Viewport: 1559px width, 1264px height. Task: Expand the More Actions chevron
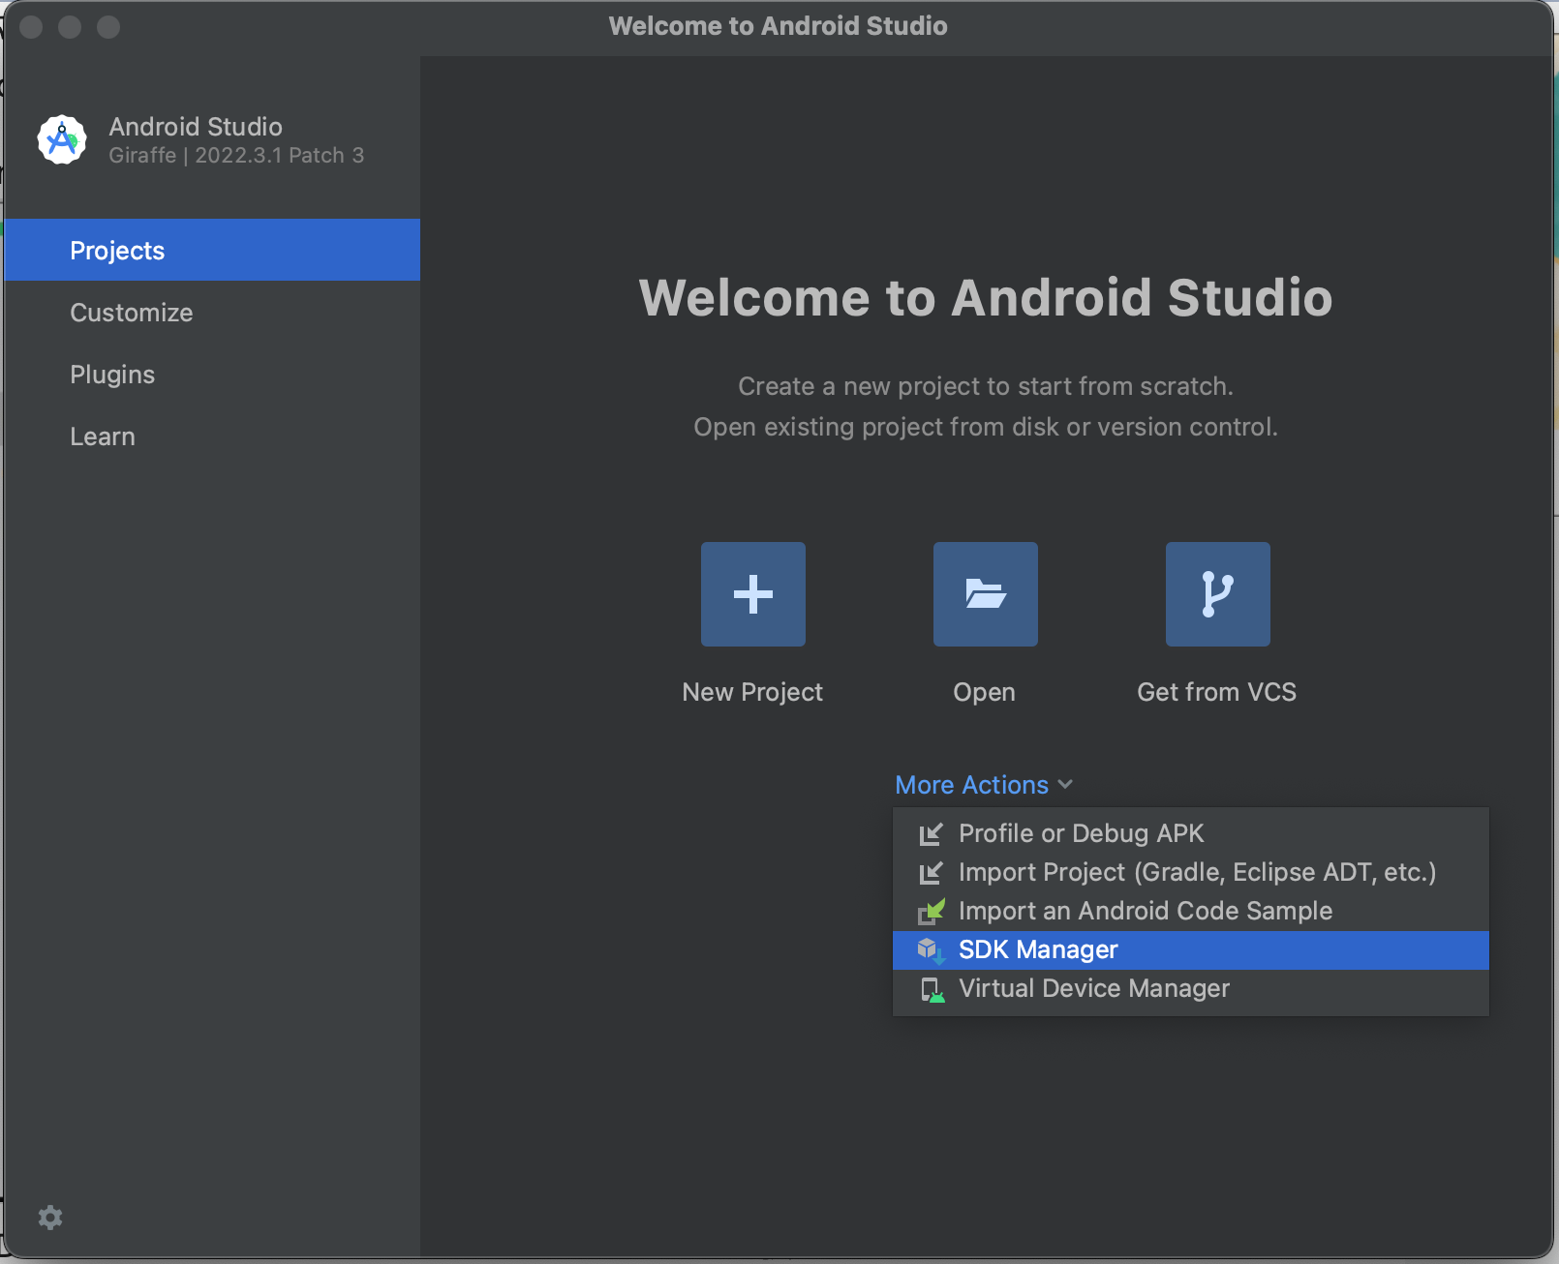1065,785
